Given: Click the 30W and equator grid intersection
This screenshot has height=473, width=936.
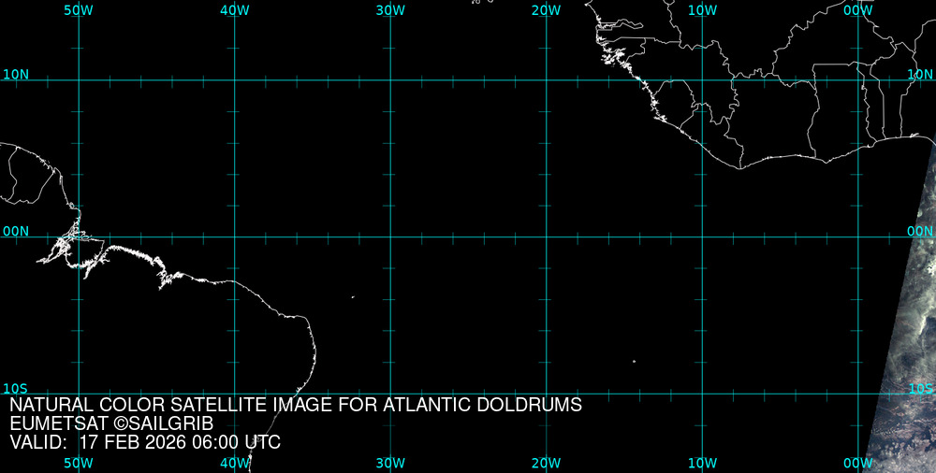Looking at the screenshot, I should pos(390,236).
